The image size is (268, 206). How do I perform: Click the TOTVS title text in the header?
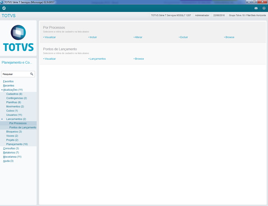pos(9,15)
